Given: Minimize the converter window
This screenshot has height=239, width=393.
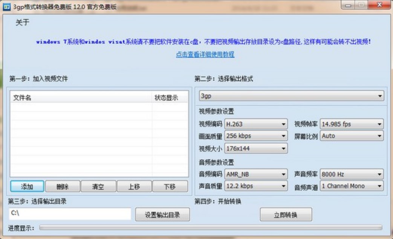Looking at the screenshot, I should 348,5.
